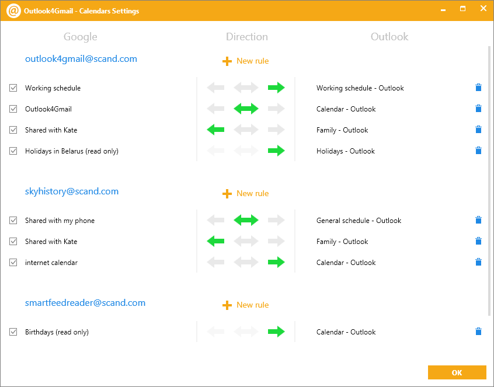Viewport: 494px width, 387px height.
Task: Click the Google column header
Action: (x=81, y=37)
